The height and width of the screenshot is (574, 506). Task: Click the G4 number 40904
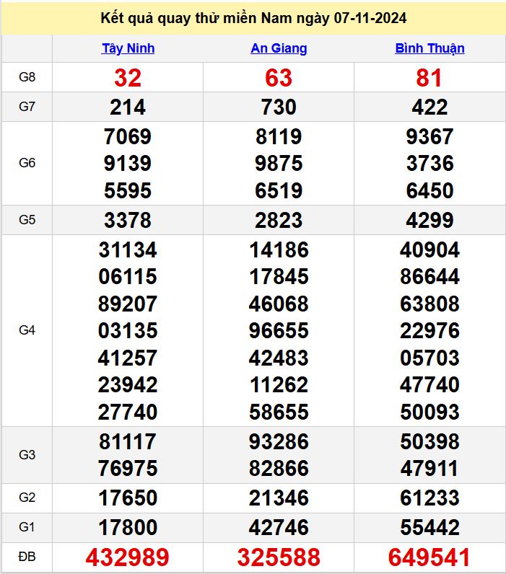tap(429, 250)
